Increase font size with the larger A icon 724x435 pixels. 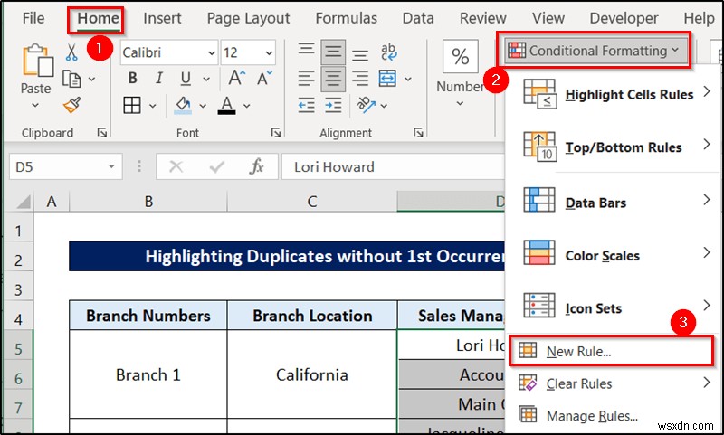[x=237, y=79]
